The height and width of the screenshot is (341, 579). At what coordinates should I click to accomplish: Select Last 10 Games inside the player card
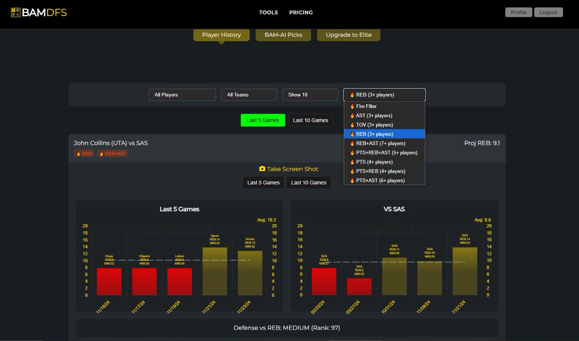(308, 182)
